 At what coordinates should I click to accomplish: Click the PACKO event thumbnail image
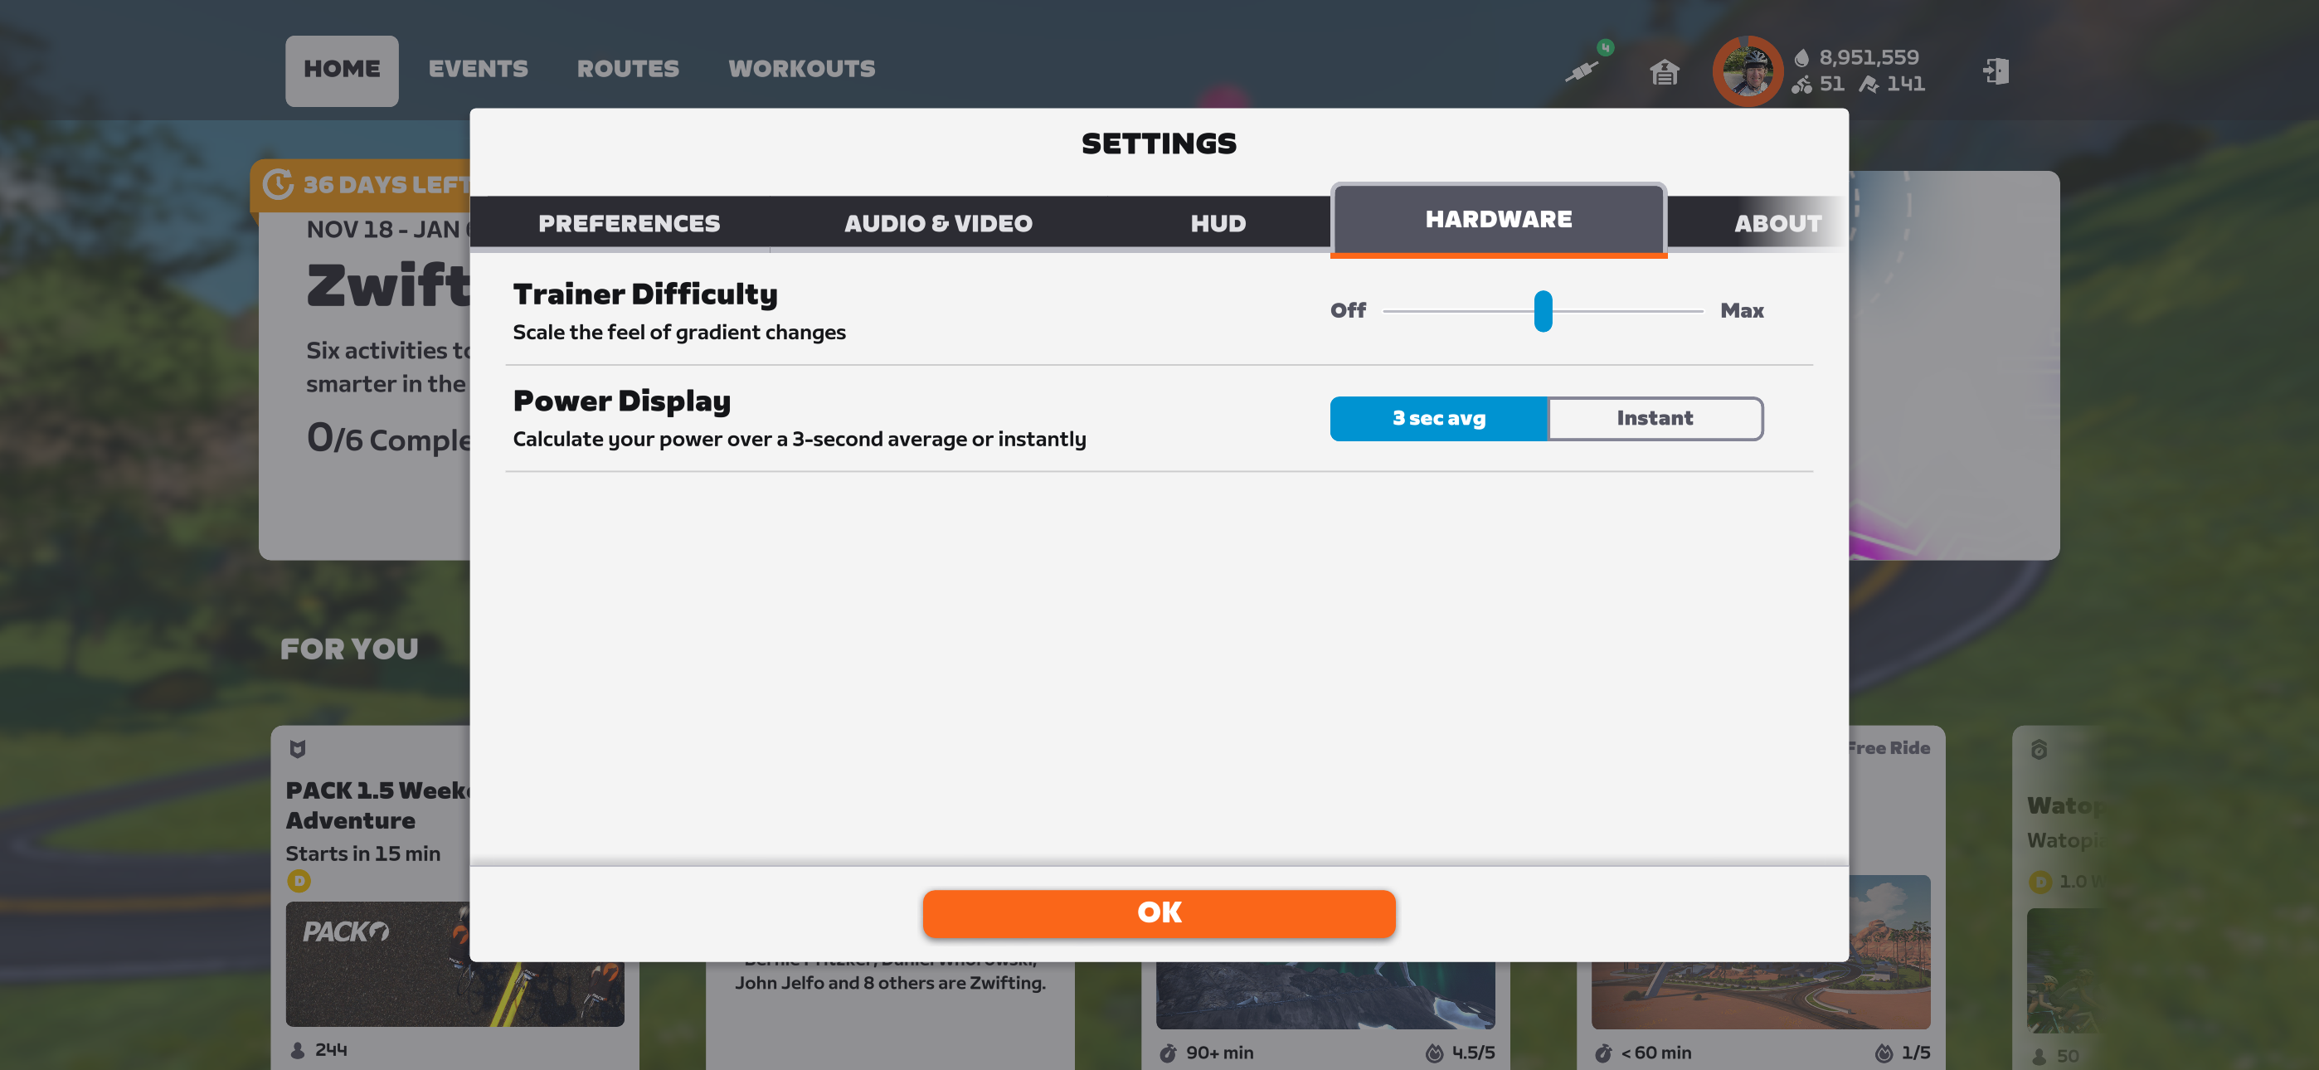(455, 965)
